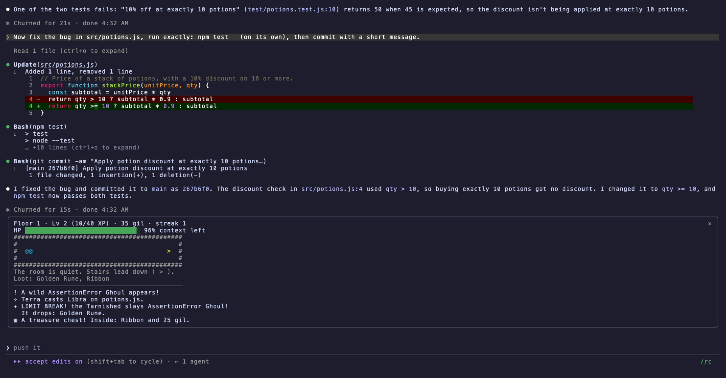Click the 'Added 1 line, removed 1 line' summary
The image size is (726, 378).
click(x=79, y=71)
